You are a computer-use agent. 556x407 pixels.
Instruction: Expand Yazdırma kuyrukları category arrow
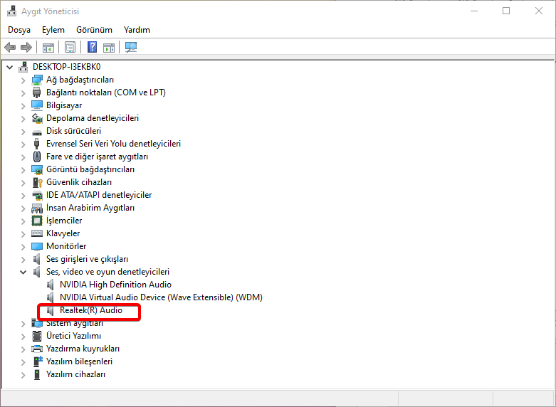click(x=23, y=349)
